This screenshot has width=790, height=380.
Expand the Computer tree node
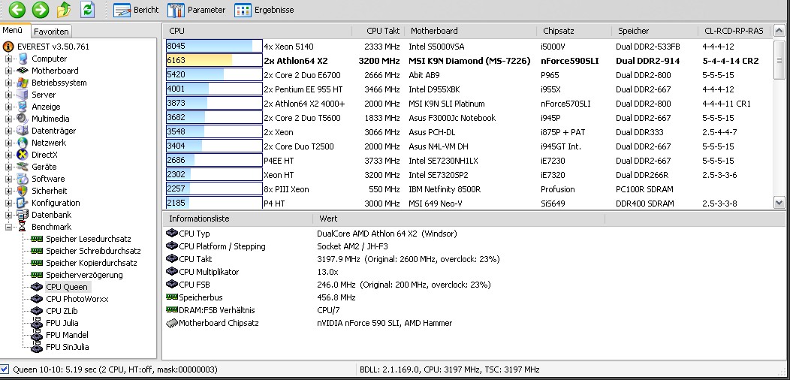coord(8,59)
